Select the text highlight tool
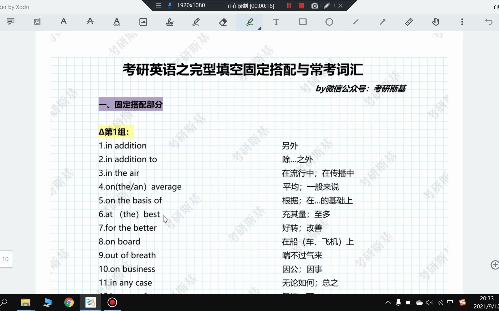This screenshot has width=499, height=311. (x=37, y=22)
